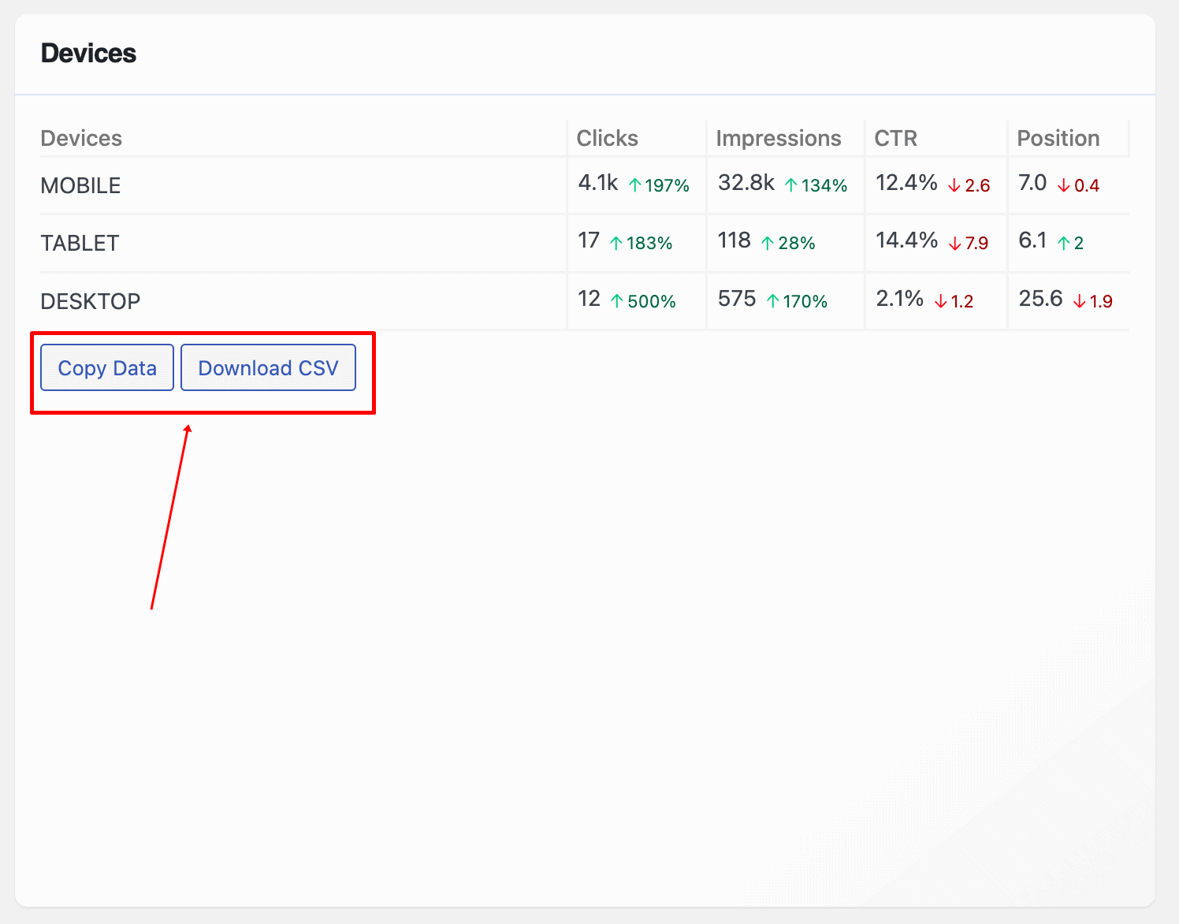The image size is (1179, 924).
Task: Sort by the Position column header
Action: [x=1057, y=137]
